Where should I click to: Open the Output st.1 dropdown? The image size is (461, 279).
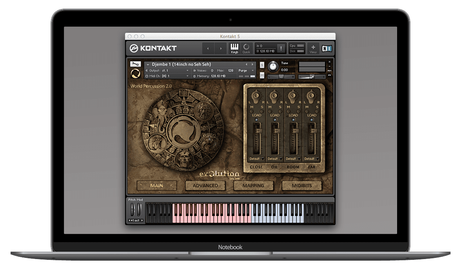click(167, 71)
